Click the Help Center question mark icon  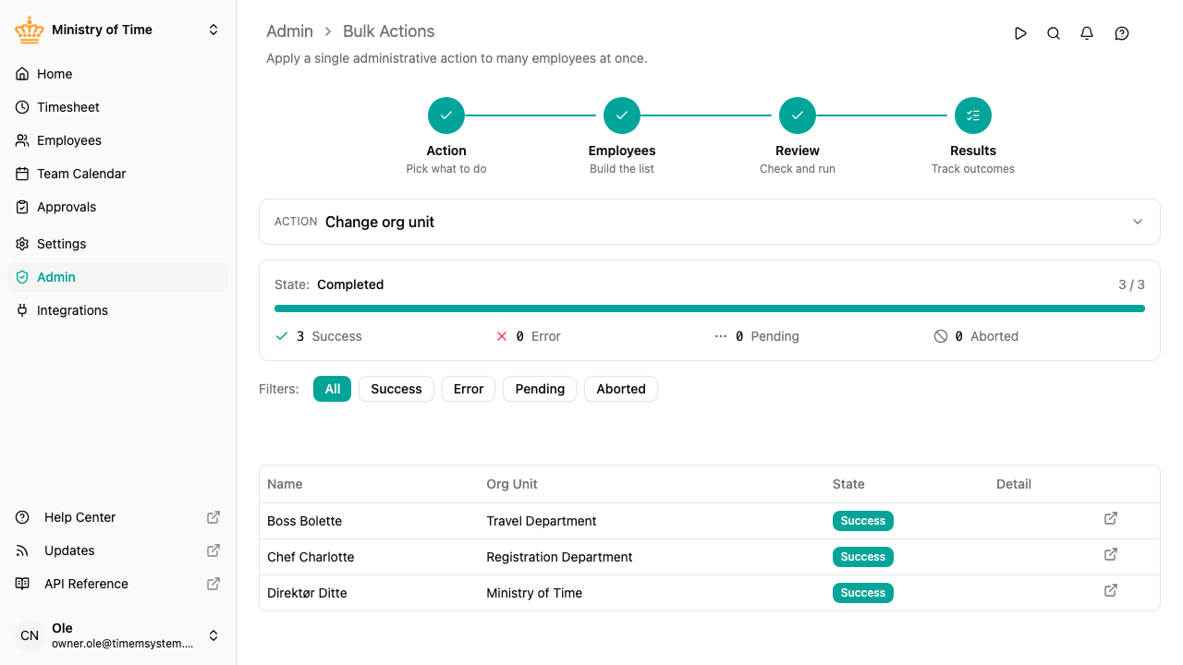[x=22, y=517]
